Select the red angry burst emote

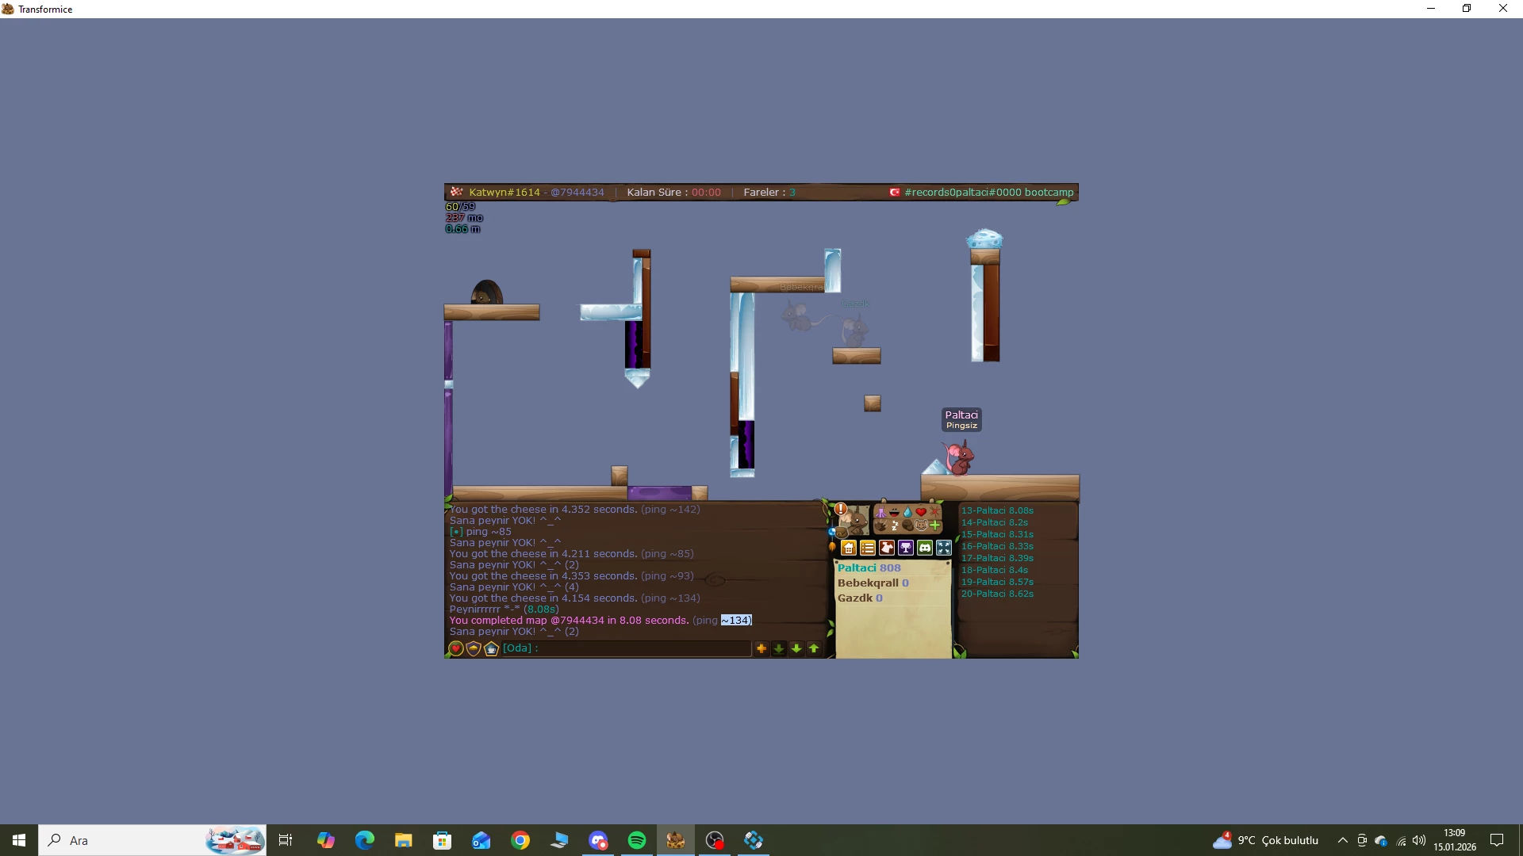[934, 512]
